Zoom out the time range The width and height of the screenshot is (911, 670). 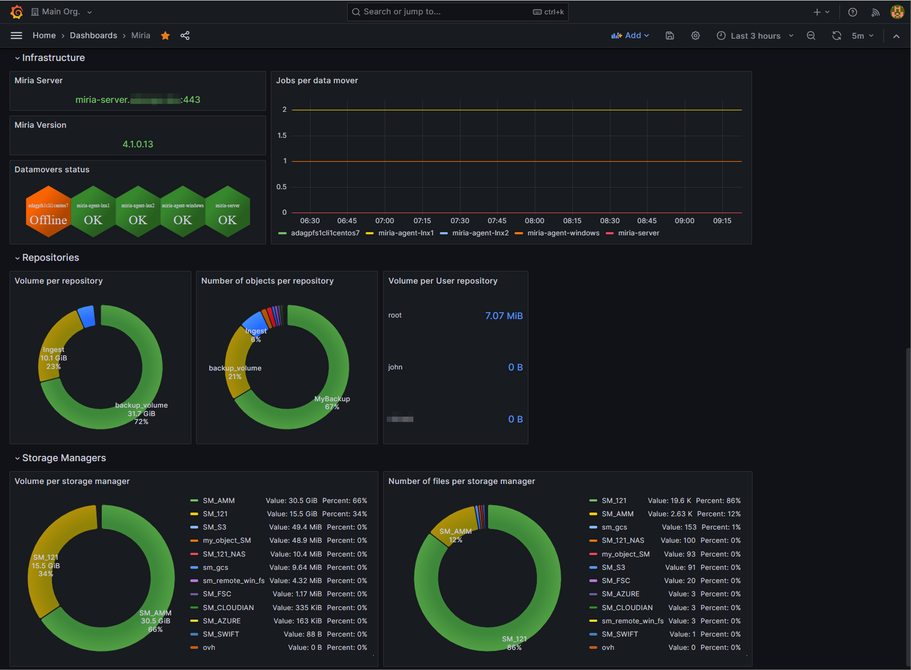point(811,36)
